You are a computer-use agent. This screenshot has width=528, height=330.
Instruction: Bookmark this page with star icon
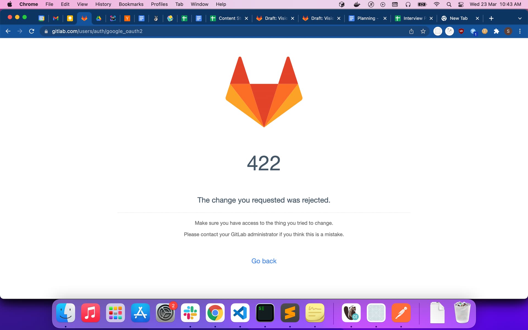(x=423, y=31)
